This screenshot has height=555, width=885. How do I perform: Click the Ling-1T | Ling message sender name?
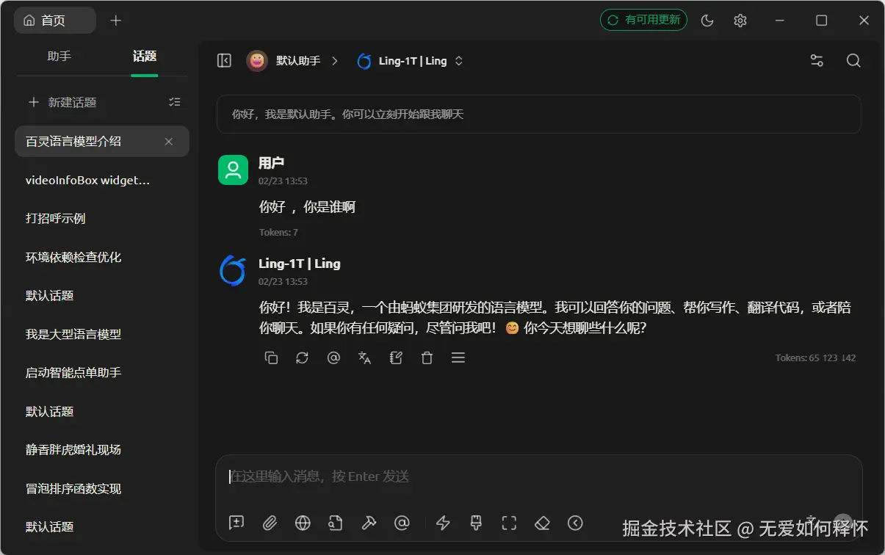pos(299,264)
